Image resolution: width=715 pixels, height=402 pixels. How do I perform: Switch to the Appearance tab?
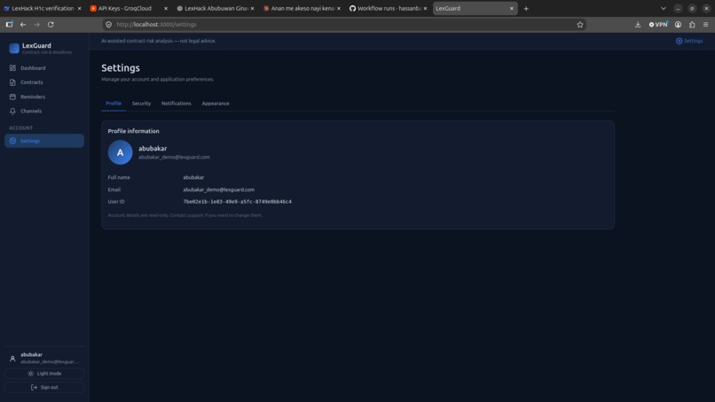click(x=216, y=104)
